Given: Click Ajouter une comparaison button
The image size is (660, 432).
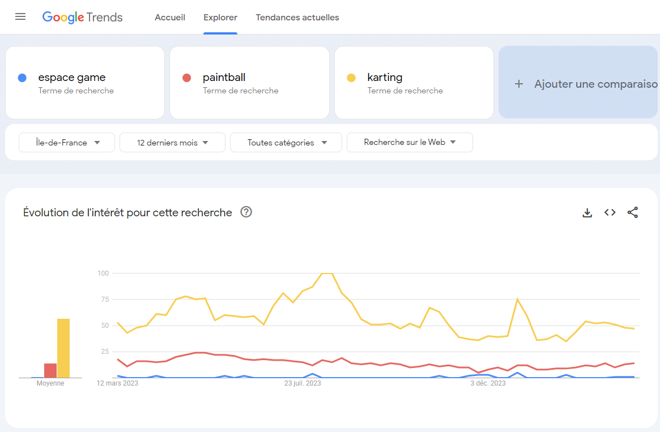Looking at the screenshot, I should tap(578, 83).
